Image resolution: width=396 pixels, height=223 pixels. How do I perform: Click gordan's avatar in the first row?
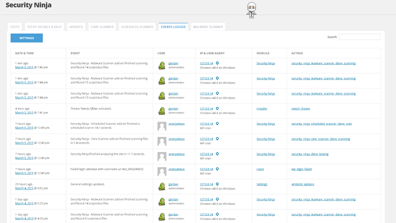(x=162, y=66)
